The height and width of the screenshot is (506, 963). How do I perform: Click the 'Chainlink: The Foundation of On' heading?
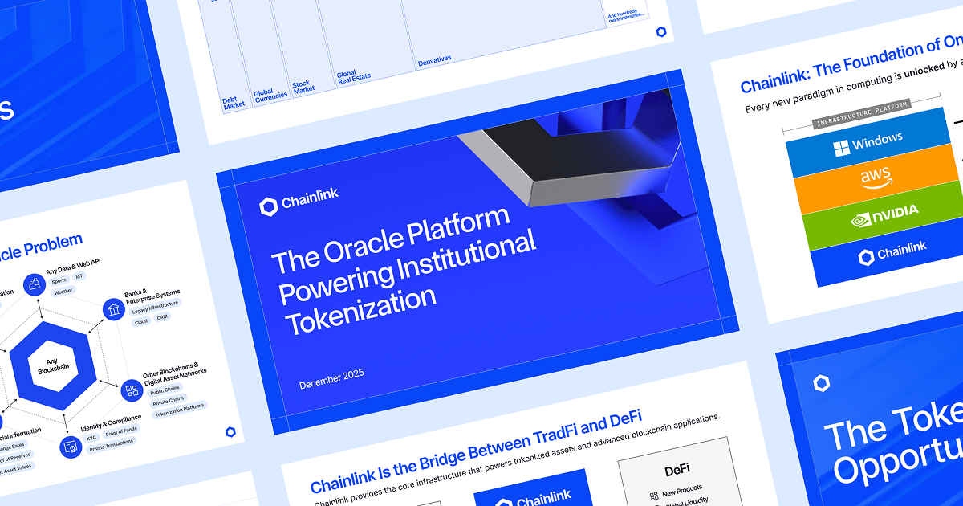point(850,66)
